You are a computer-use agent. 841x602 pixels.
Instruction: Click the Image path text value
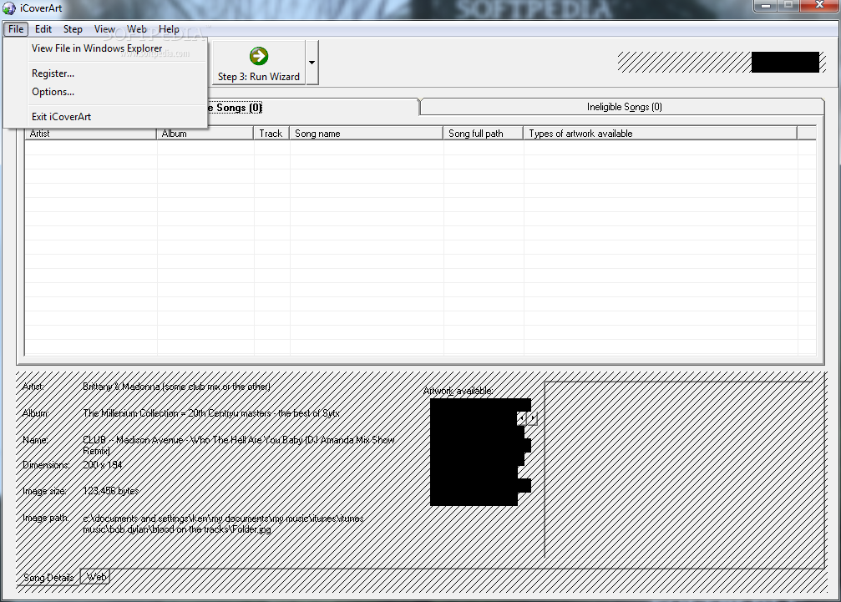223,524
